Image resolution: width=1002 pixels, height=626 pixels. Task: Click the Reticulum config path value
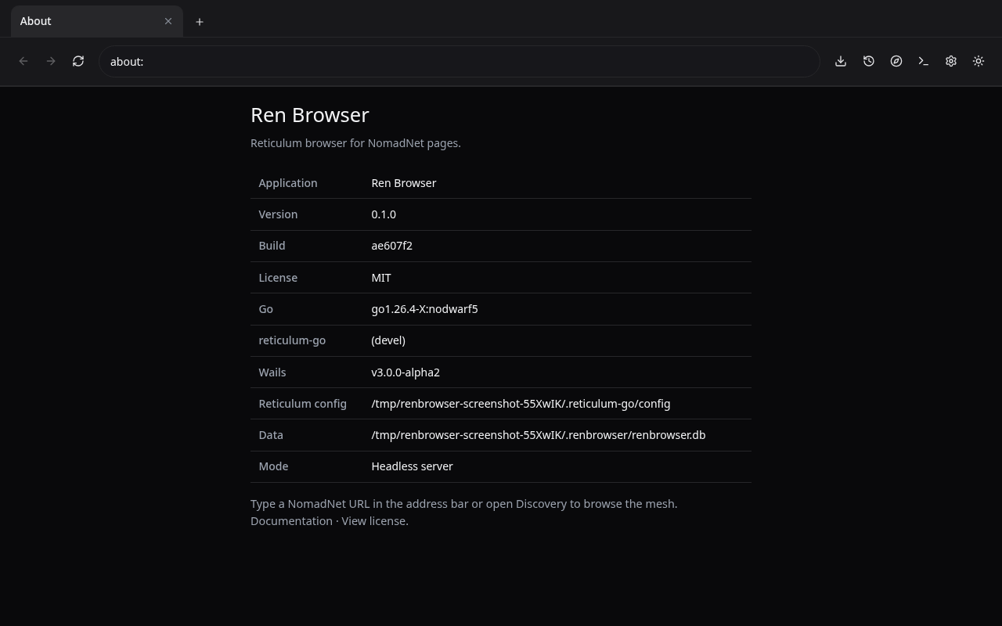pos(521,404)
